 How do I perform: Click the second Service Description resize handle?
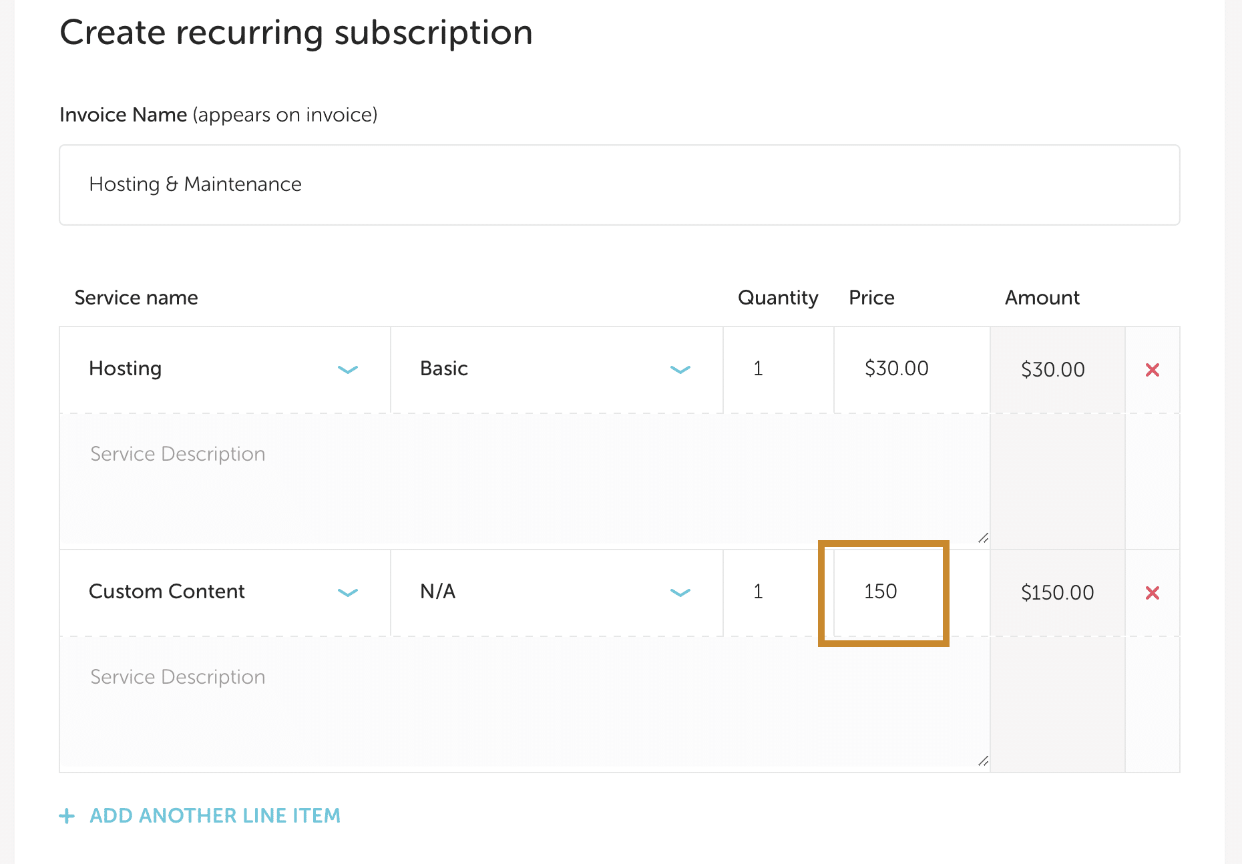(983, 761)
